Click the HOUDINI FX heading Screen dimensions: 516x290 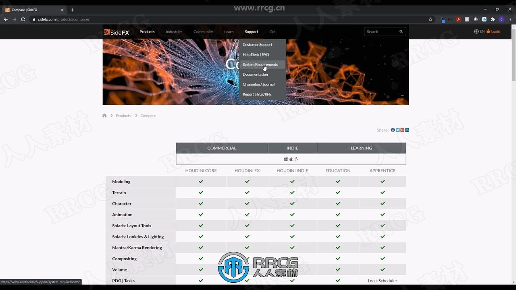(247, 171)
